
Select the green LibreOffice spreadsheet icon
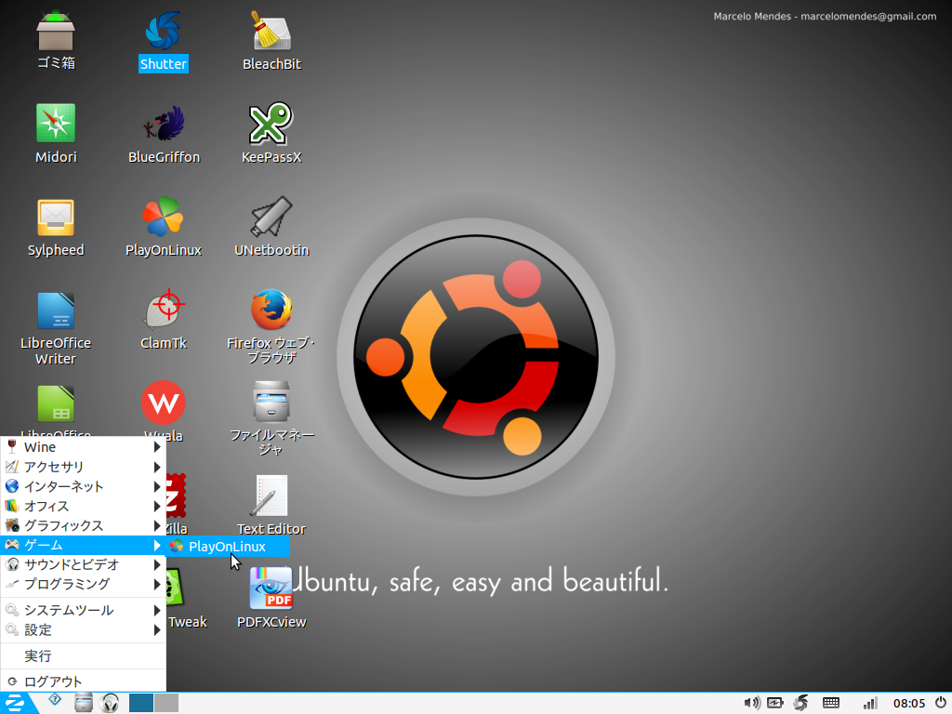(x=55, y=403)
